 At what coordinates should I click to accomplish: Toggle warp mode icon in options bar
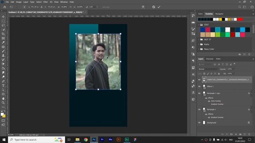[143, 7]
